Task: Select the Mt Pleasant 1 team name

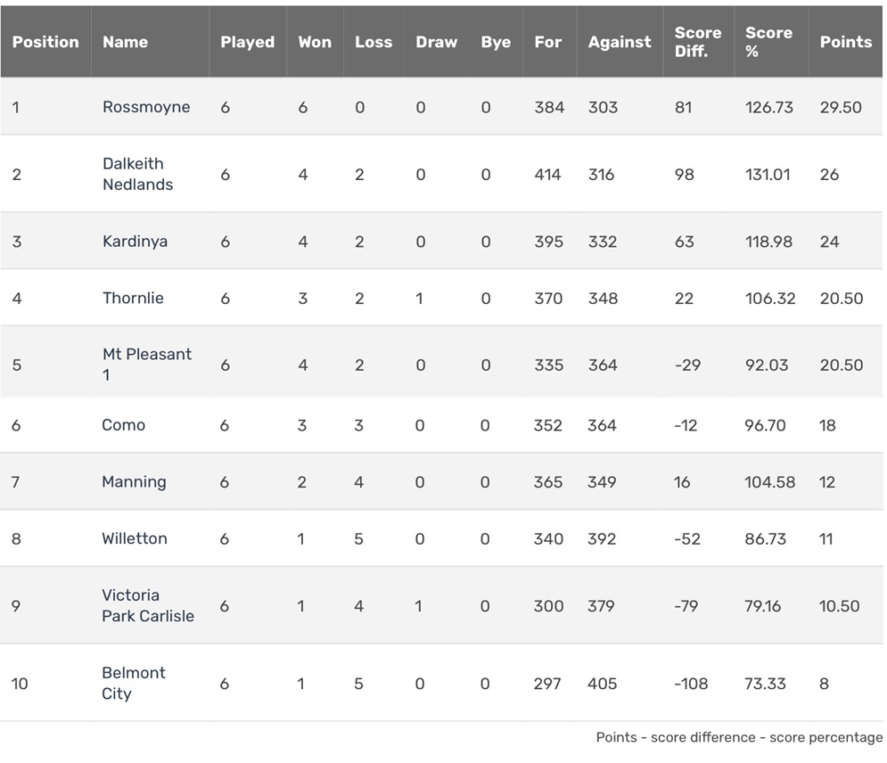Action: tap(146, 365)
